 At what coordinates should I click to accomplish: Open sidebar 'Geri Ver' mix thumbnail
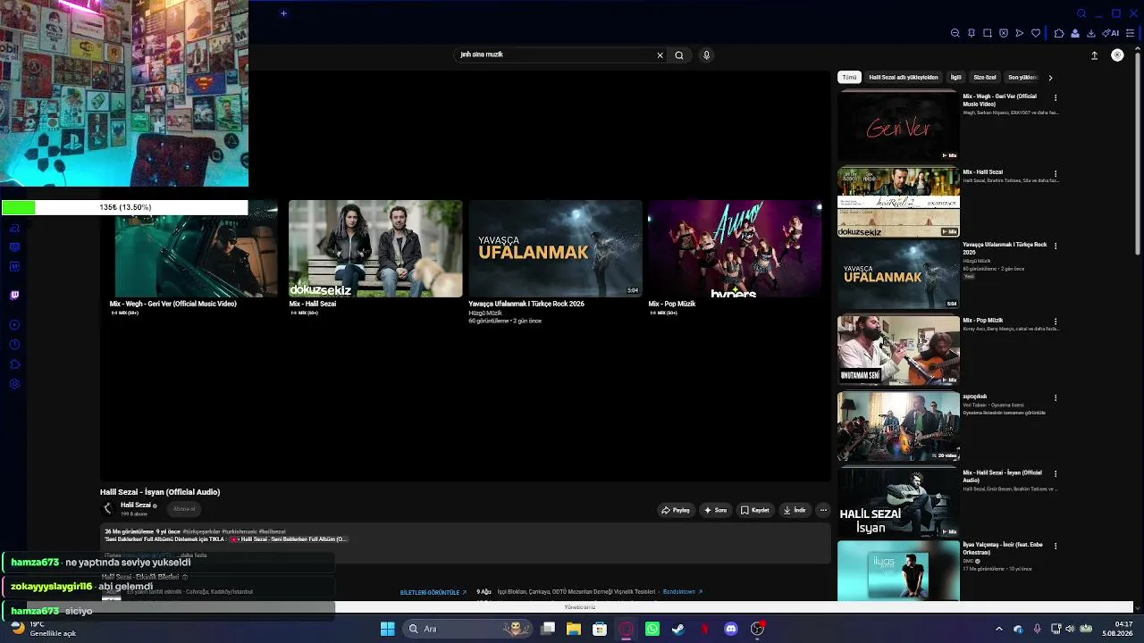point(898,126)
